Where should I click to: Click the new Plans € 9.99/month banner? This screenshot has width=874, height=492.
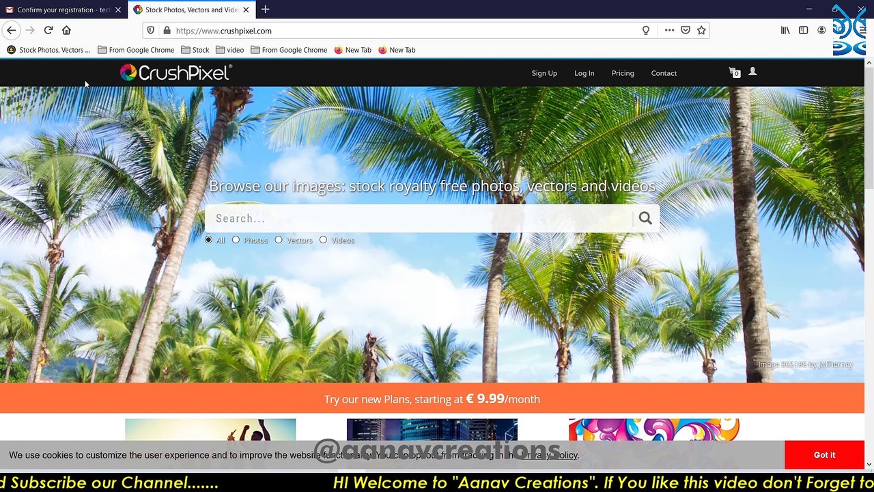432,398
